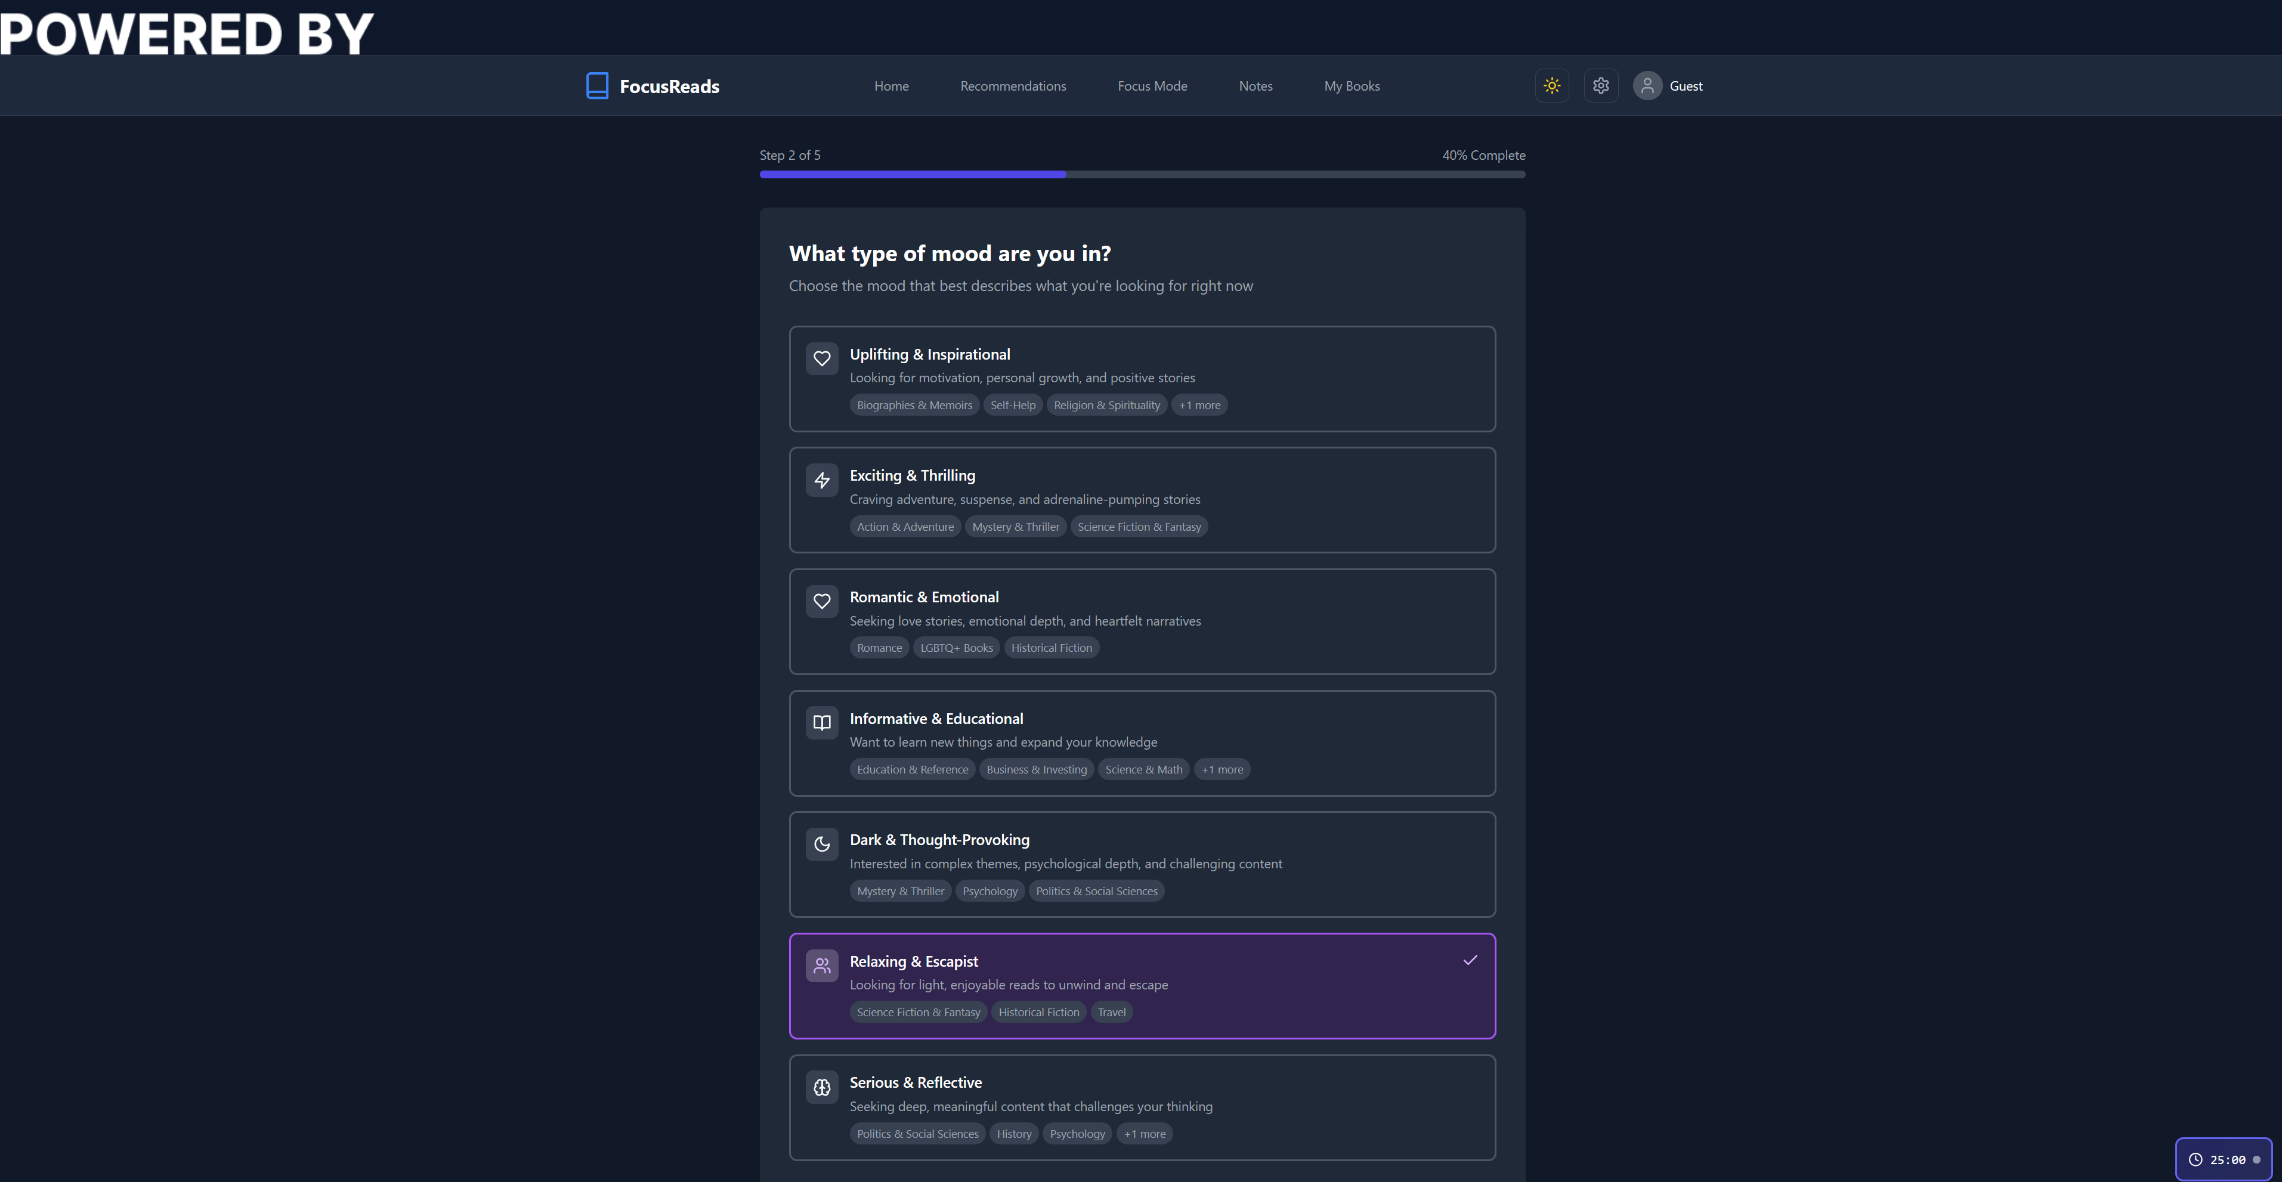
Task: Expand '+1 more' tags under Informative & Educational
Action: [1222, 769]
